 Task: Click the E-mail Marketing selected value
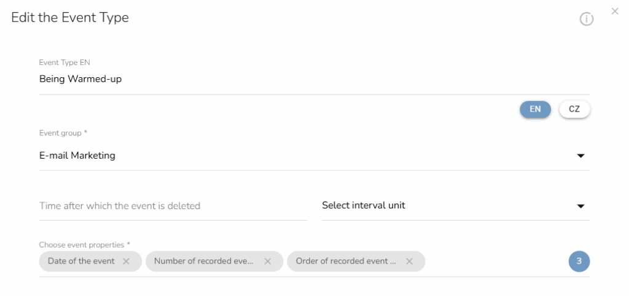77,156
